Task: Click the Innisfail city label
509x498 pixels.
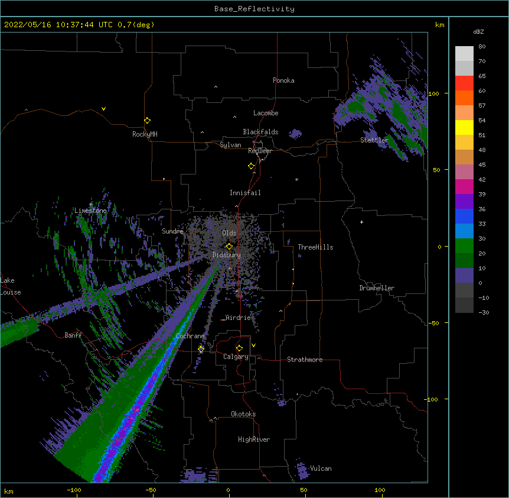Action: tap(245, 193)
